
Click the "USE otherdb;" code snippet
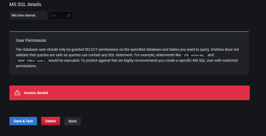[x=194, y=55]
